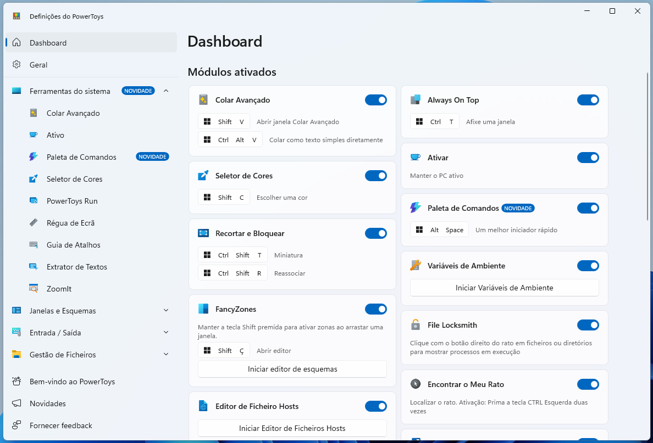Screen dimensions: 653x443
Task: Turn off the Ativar module switch
Action: [x=588, y=158]
